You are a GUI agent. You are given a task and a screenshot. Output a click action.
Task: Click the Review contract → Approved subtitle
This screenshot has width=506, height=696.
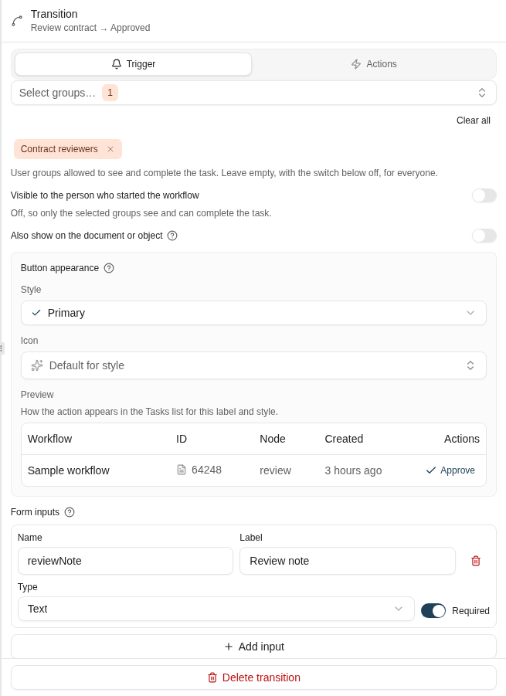[90, 28]
